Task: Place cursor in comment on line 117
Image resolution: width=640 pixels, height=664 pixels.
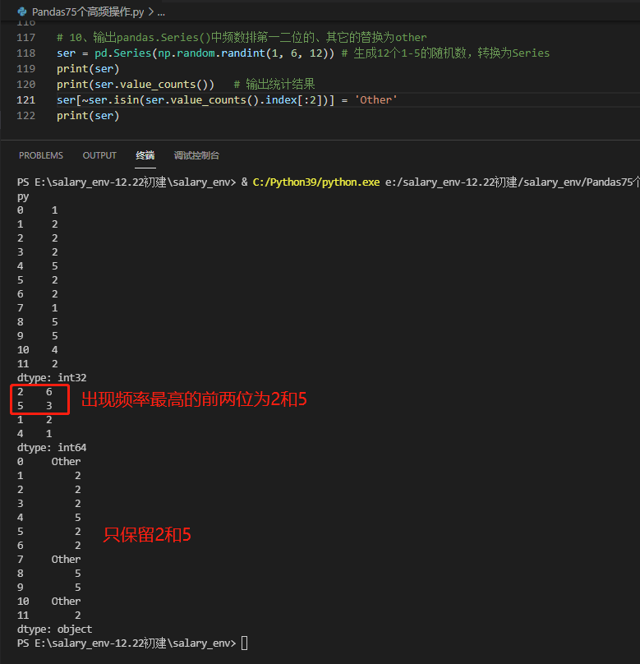Action: tap(242, 38)
